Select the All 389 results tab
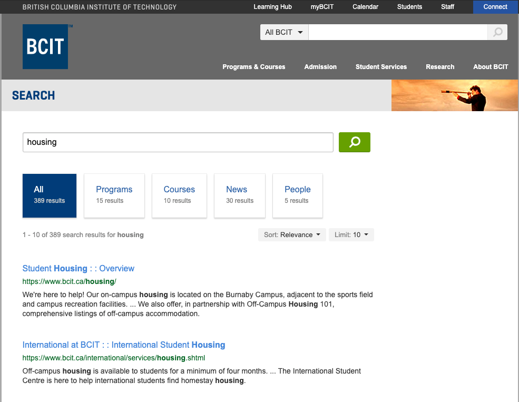The width and height of the screenshot is (519, 402). [x=50, y=195]
